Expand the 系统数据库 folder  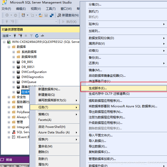(14, 52)
